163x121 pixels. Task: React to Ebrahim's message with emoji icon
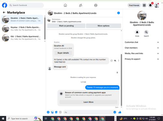pyautogui.click(x=111, y=61)
